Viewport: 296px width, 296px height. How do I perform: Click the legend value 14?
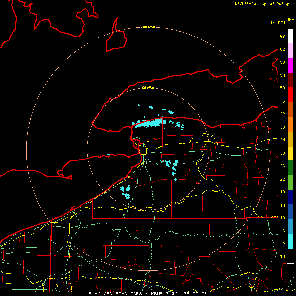click(x=283, y=205)
